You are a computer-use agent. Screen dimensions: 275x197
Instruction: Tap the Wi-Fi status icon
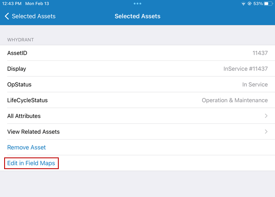click(x=243, y=4)
